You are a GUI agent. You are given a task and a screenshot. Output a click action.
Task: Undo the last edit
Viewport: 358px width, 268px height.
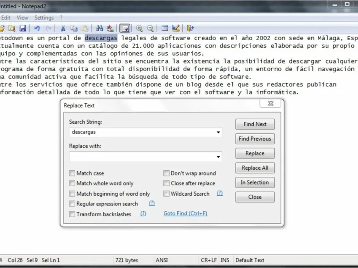[x=37, y=28]
